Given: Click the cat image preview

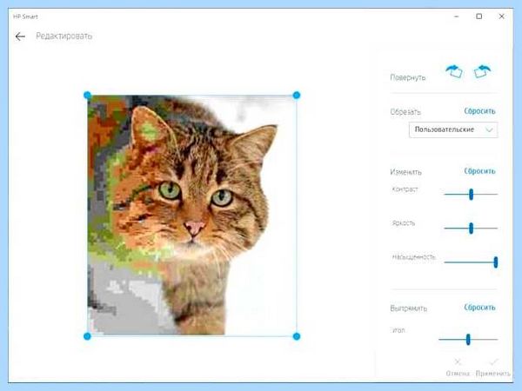Looking at the screenshot, I should pyautogui.click(x=191, y=215).
